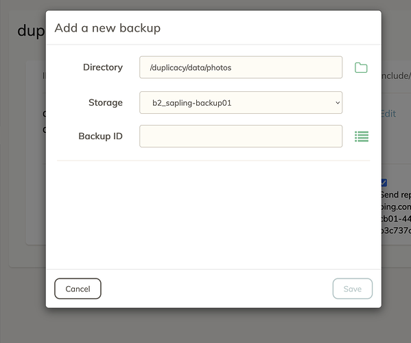This screenshot has width=411, height=343.
Task: Select the dup heading behind the dialog
Action: click(x=31, y=32)
